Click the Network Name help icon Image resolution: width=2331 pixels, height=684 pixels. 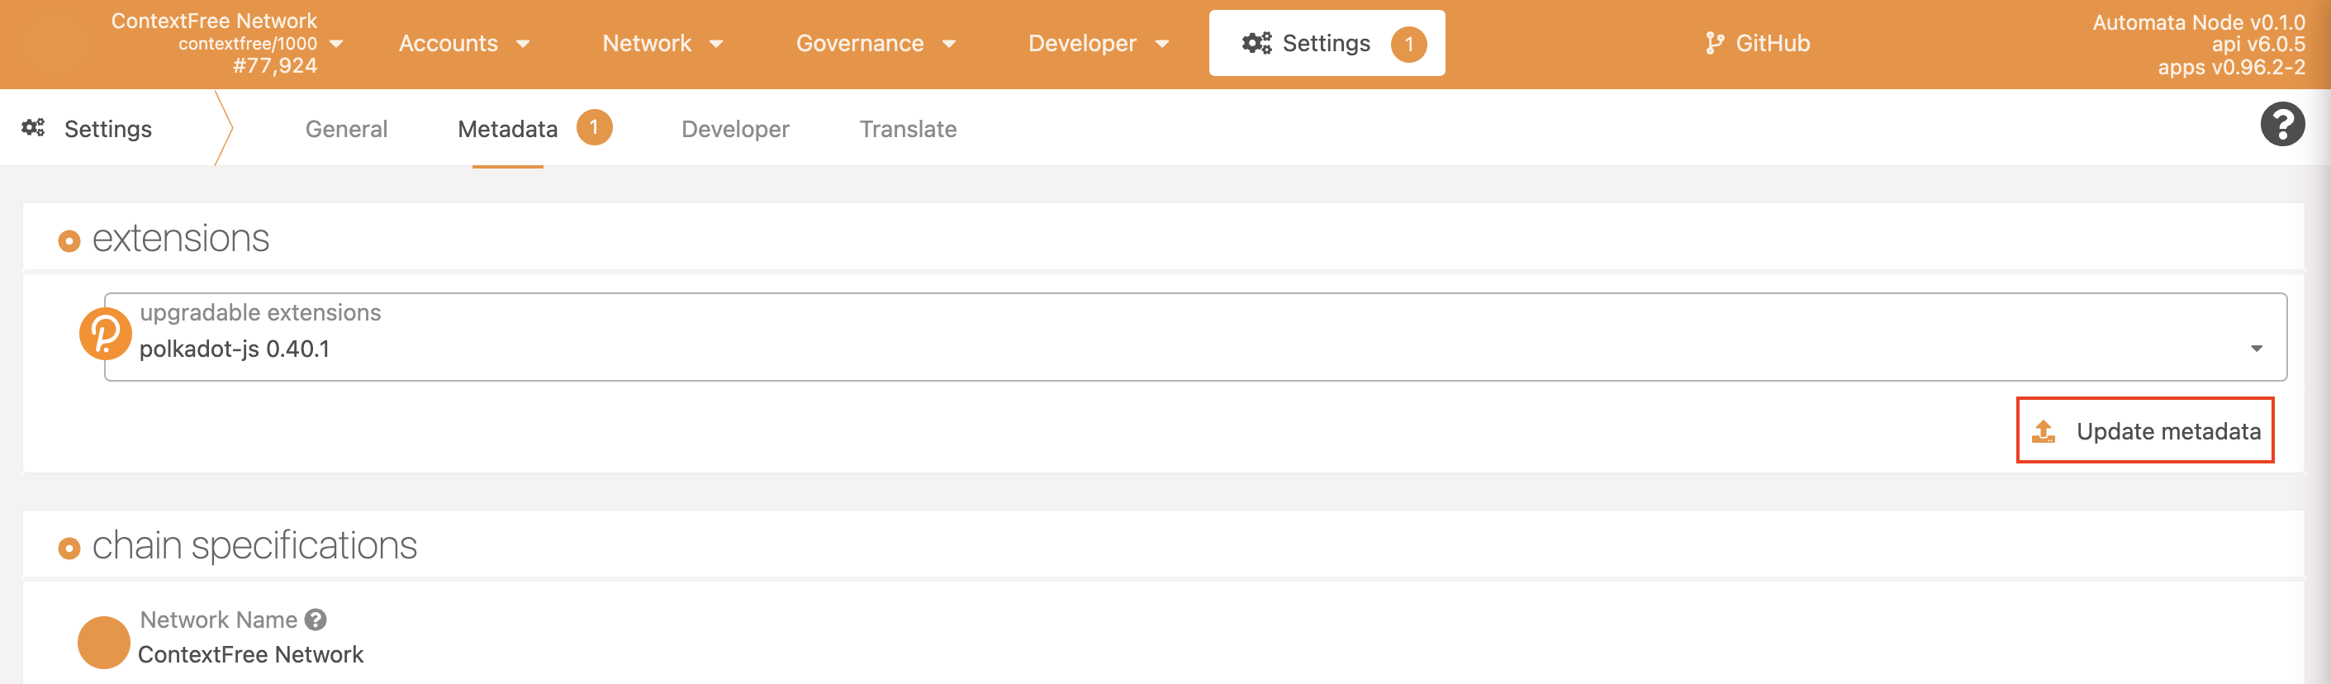coord(315,620)
